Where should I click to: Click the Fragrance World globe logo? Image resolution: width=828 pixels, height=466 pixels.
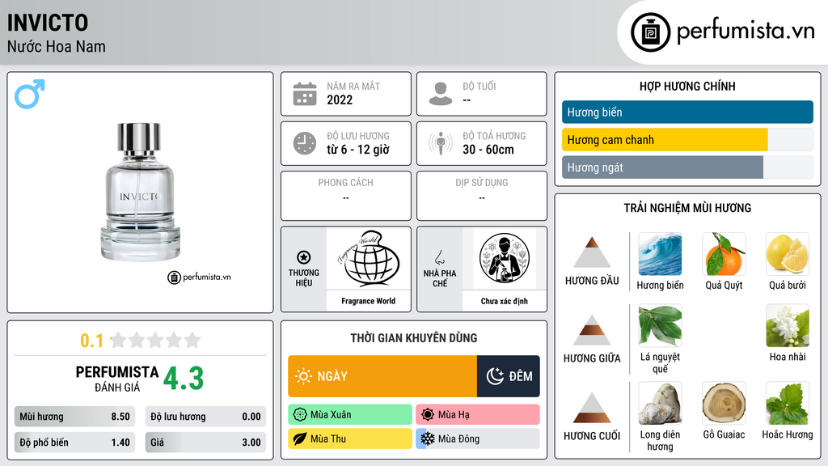(x=368, y=258)
